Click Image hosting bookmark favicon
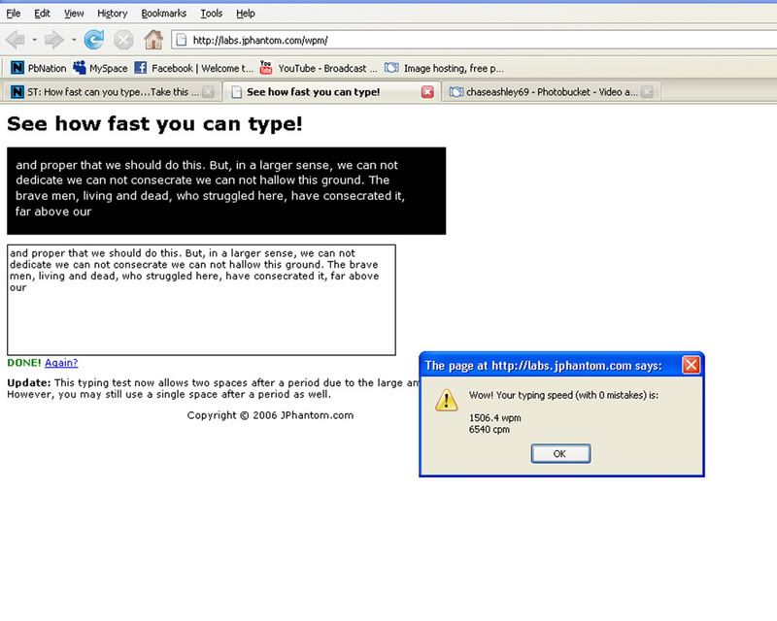The image size is (777, 621). click(391, 67)
